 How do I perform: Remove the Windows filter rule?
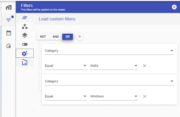[145, 96]
